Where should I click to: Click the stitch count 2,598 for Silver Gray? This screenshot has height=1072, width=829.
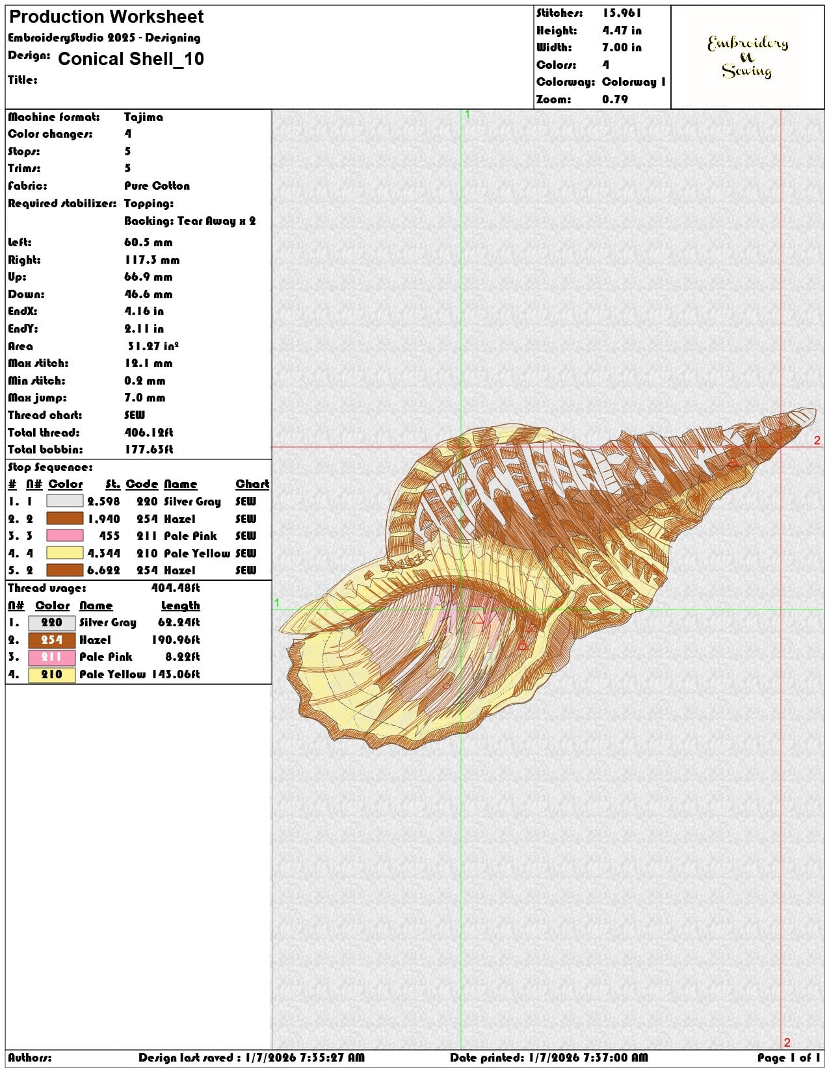[x=104, y=502]
